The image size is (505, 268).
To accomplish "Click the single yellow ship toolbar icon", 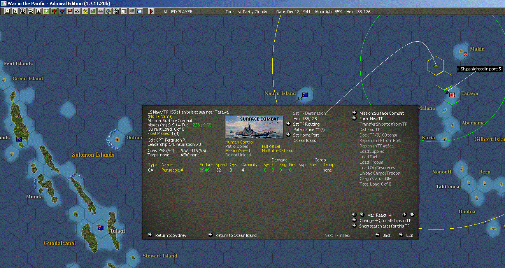I will point(77,11).
